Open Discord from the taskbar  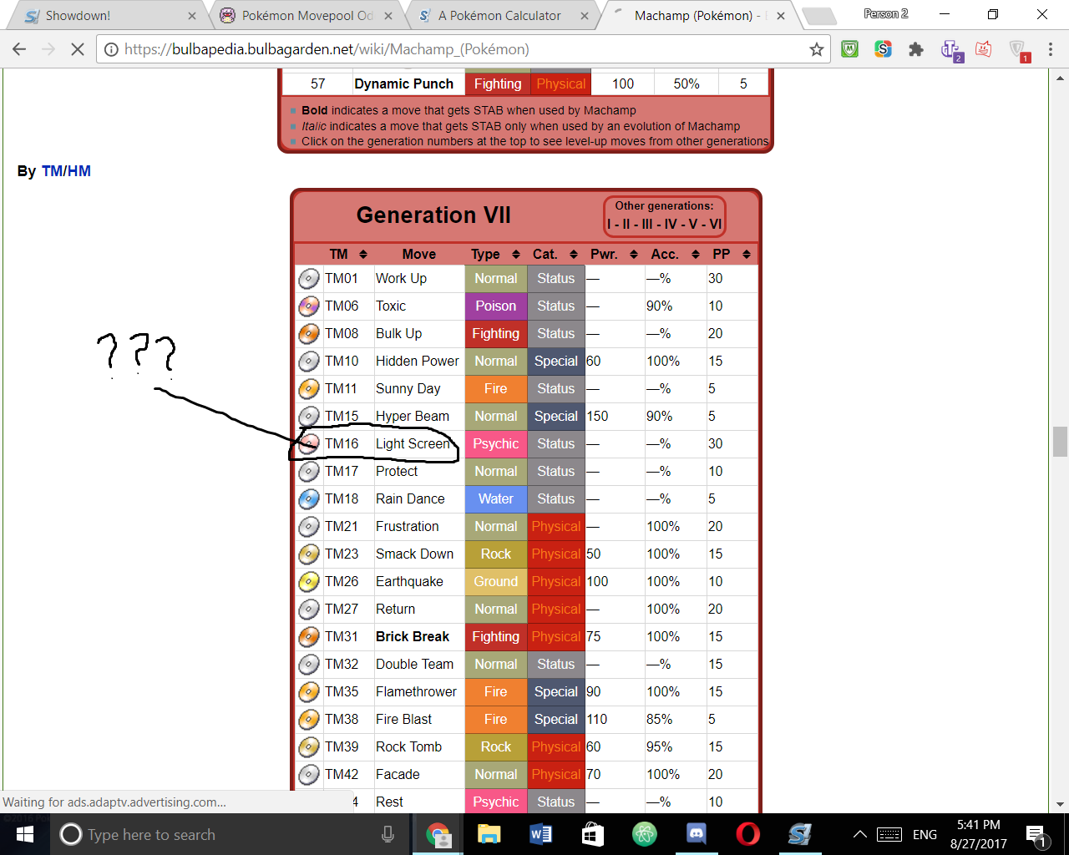[x=696, y=834]
